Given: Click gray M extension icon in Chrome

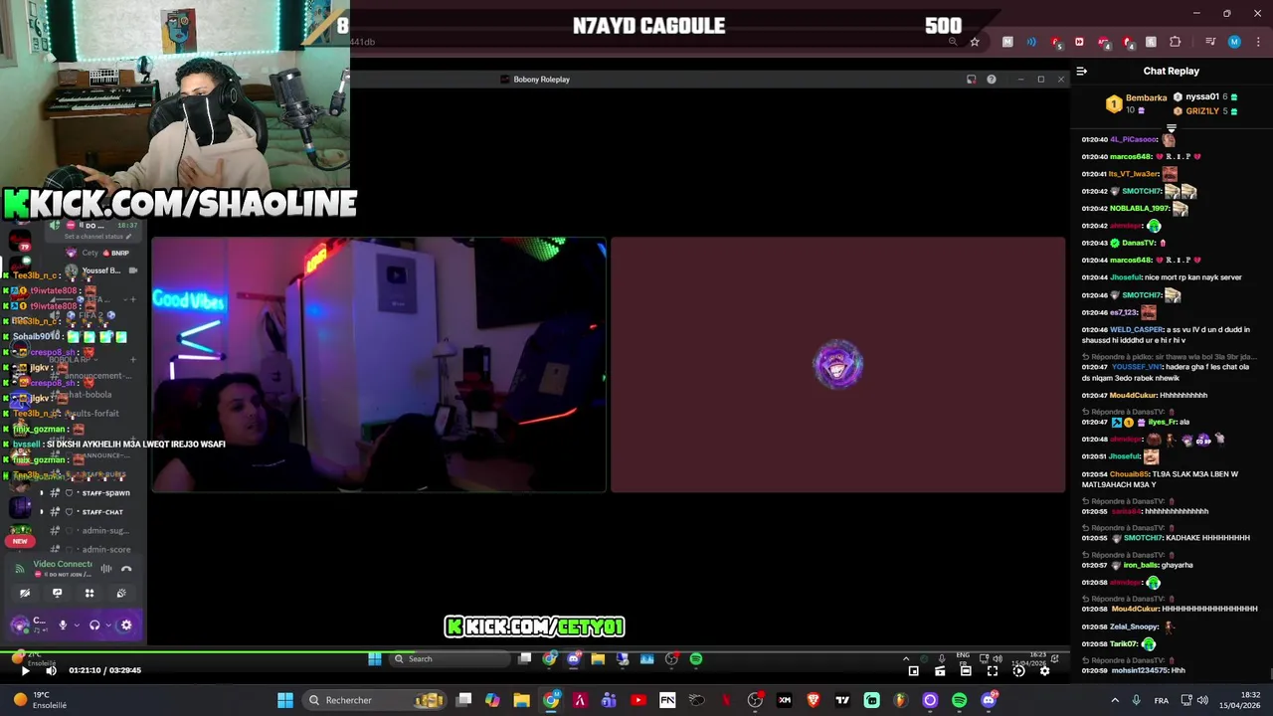Looking at the screenshot, I should coord(1007,42).
